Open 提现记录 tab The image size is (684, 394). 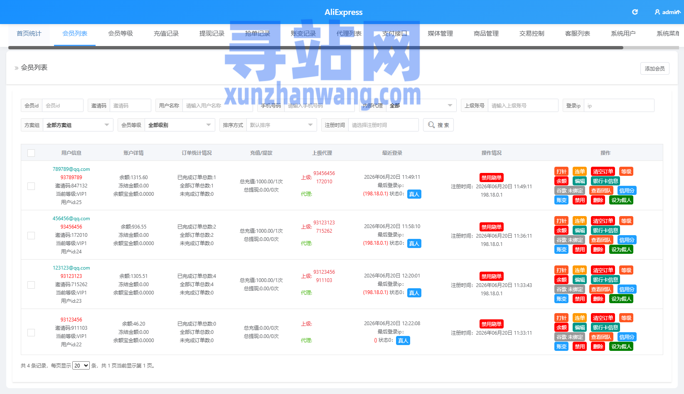click(212, 34)
